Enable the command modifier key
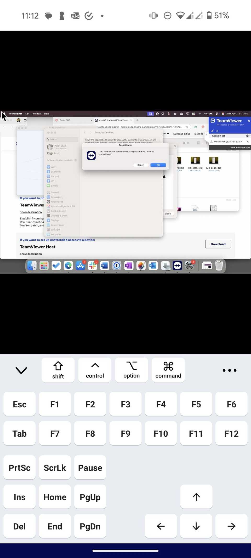 pyautogui.click(x=168, y=370)
